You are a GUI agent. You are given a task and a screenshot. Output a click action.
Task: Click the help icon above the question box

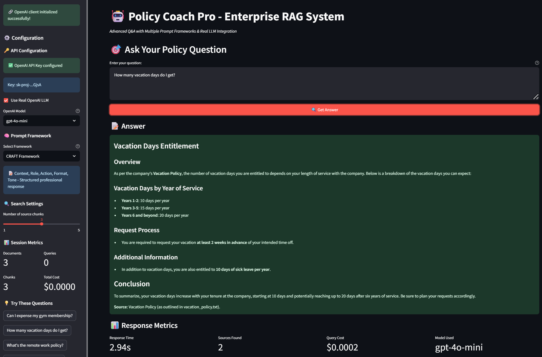click(x=537, y=63)
